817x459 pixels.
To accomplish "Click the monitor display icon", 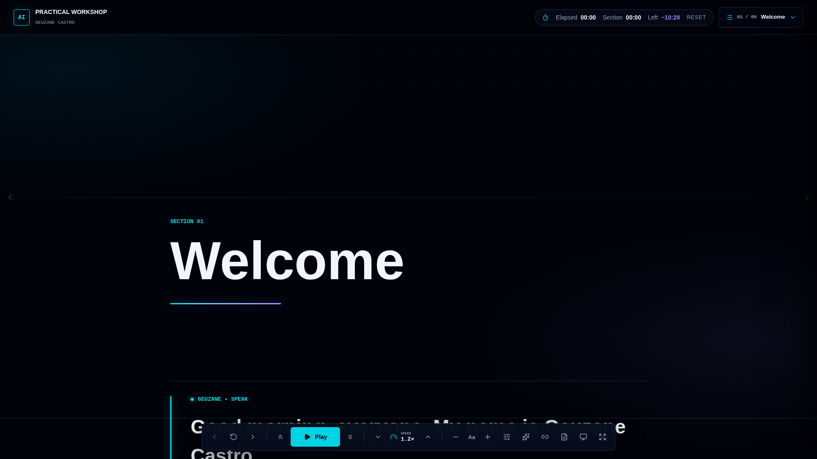I will (x=583, y=437).
